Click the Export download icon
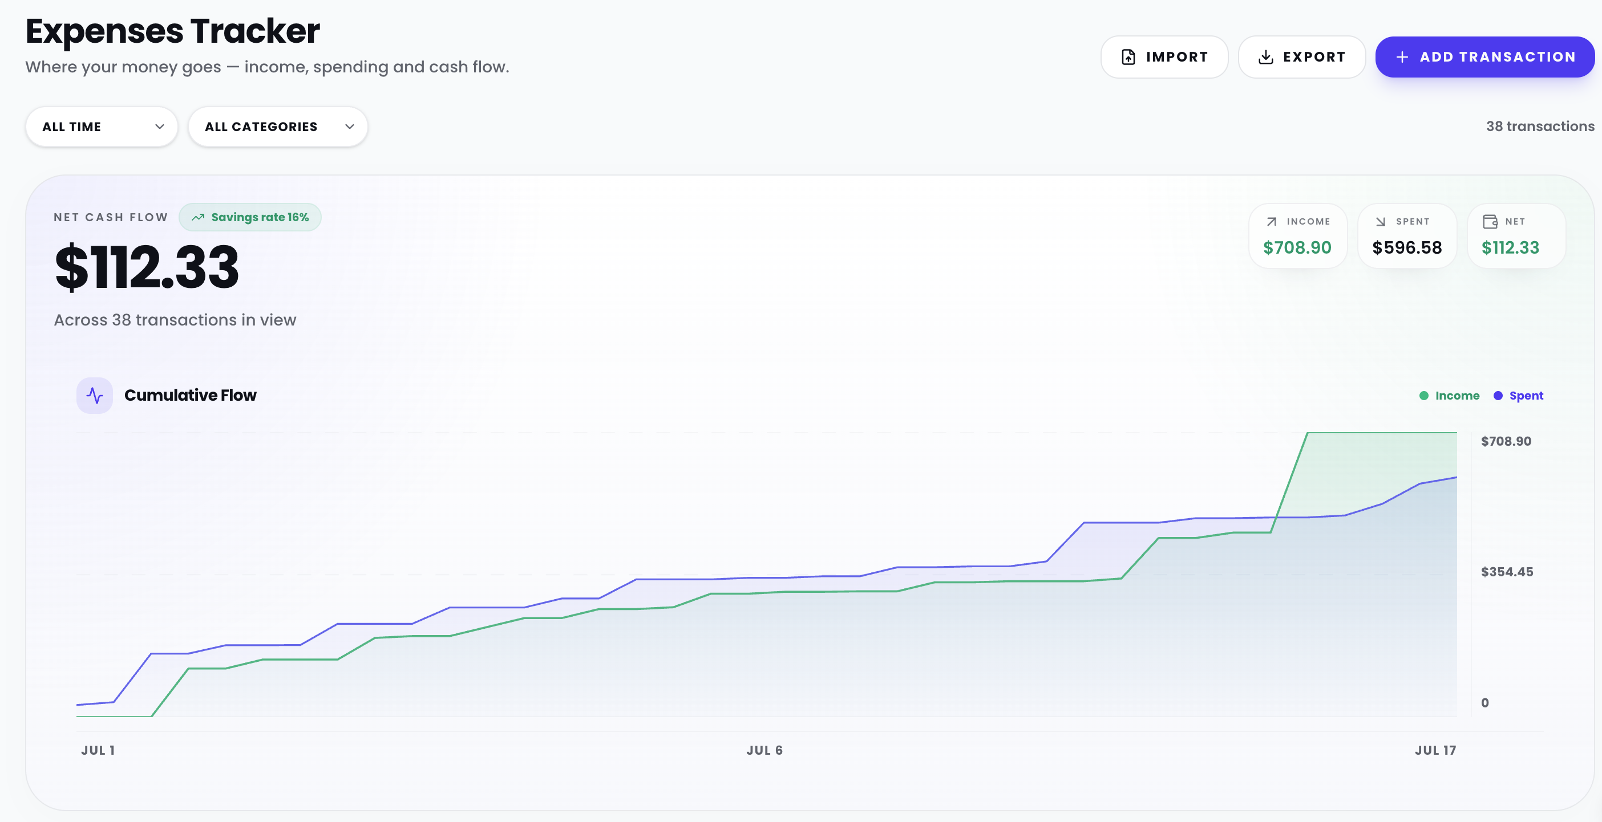 pos(1265,57)
